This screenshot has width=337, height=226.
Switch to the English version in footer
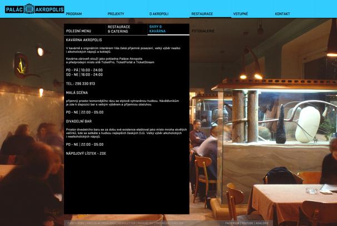point(176,223)
